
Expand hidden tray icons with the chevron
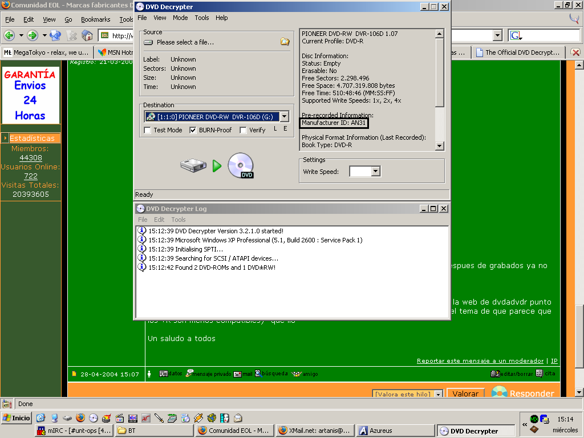point(525,424)
